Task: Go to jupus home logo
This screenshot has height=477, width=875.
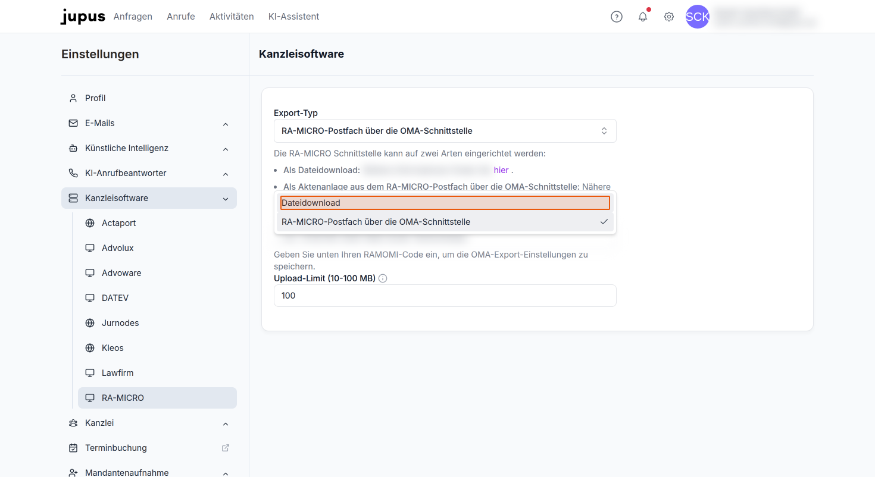Action: 83,17
